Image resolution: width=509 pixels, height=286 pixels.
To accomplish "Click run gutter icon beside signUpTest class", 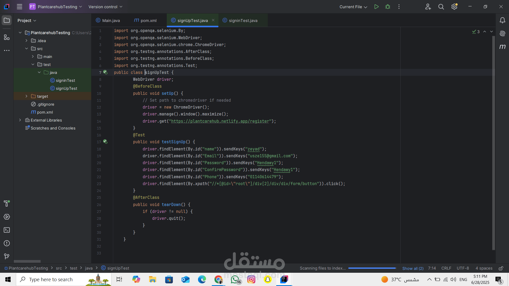I will click(x=105, y=72).
